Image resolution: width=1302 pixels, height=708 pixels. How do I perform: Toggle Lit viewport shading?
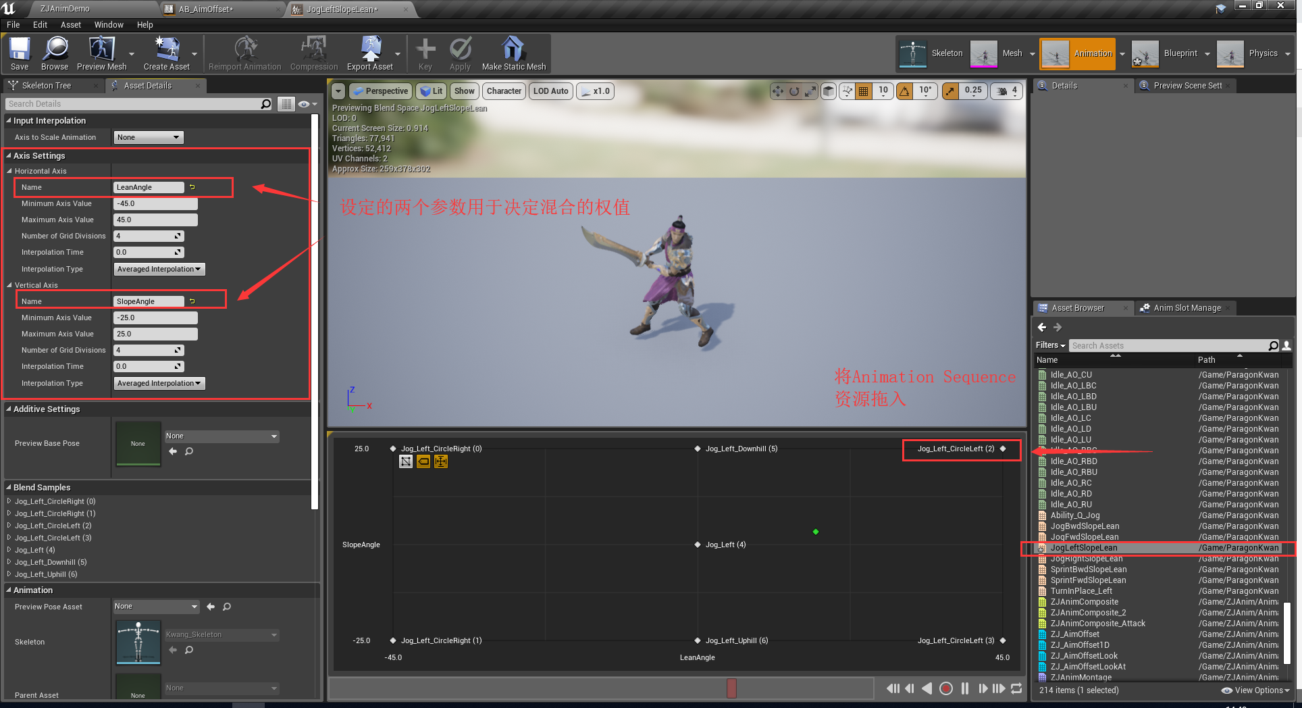pos(431,91)
